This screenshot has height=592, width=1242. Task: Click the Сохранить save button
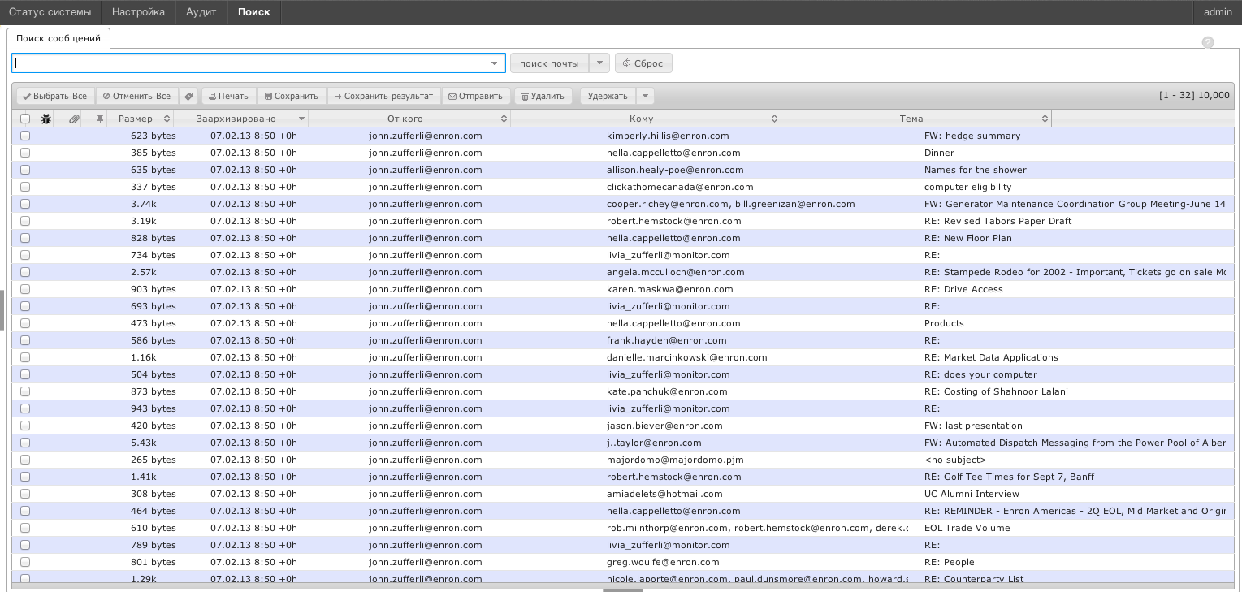point(292,96)
